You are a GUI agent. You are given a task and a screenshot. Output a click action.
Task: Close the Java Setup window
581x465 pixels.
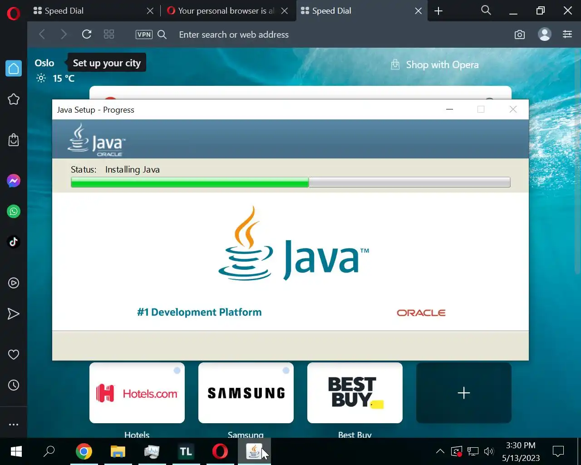point(513,109)
